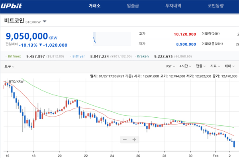Viewport: 239px width, 158px height.
Task: Open the mini price sparkline thumbnail
Action: (x=112, y=39)
